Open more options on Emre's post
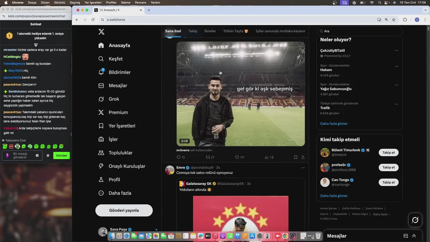Image resolution: width=430 pixels, height=242 pixels. point(303,168)
